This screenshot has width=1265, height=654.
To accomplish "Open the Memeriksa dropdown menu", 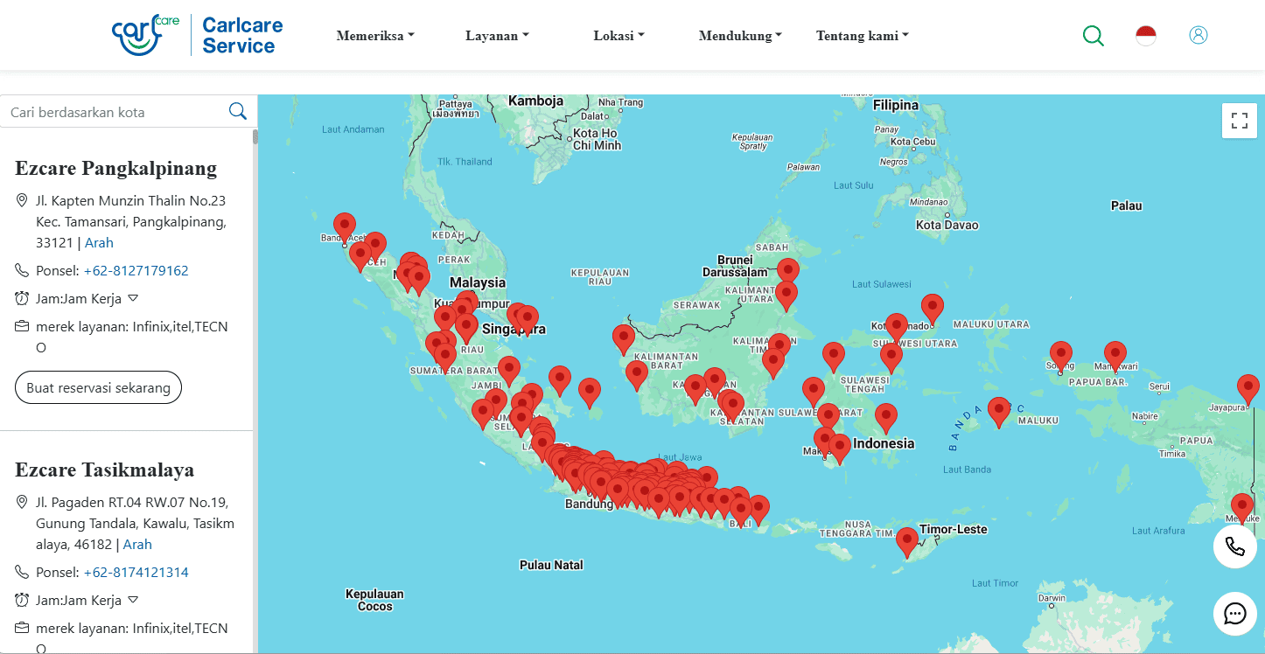I will [375, 36].
